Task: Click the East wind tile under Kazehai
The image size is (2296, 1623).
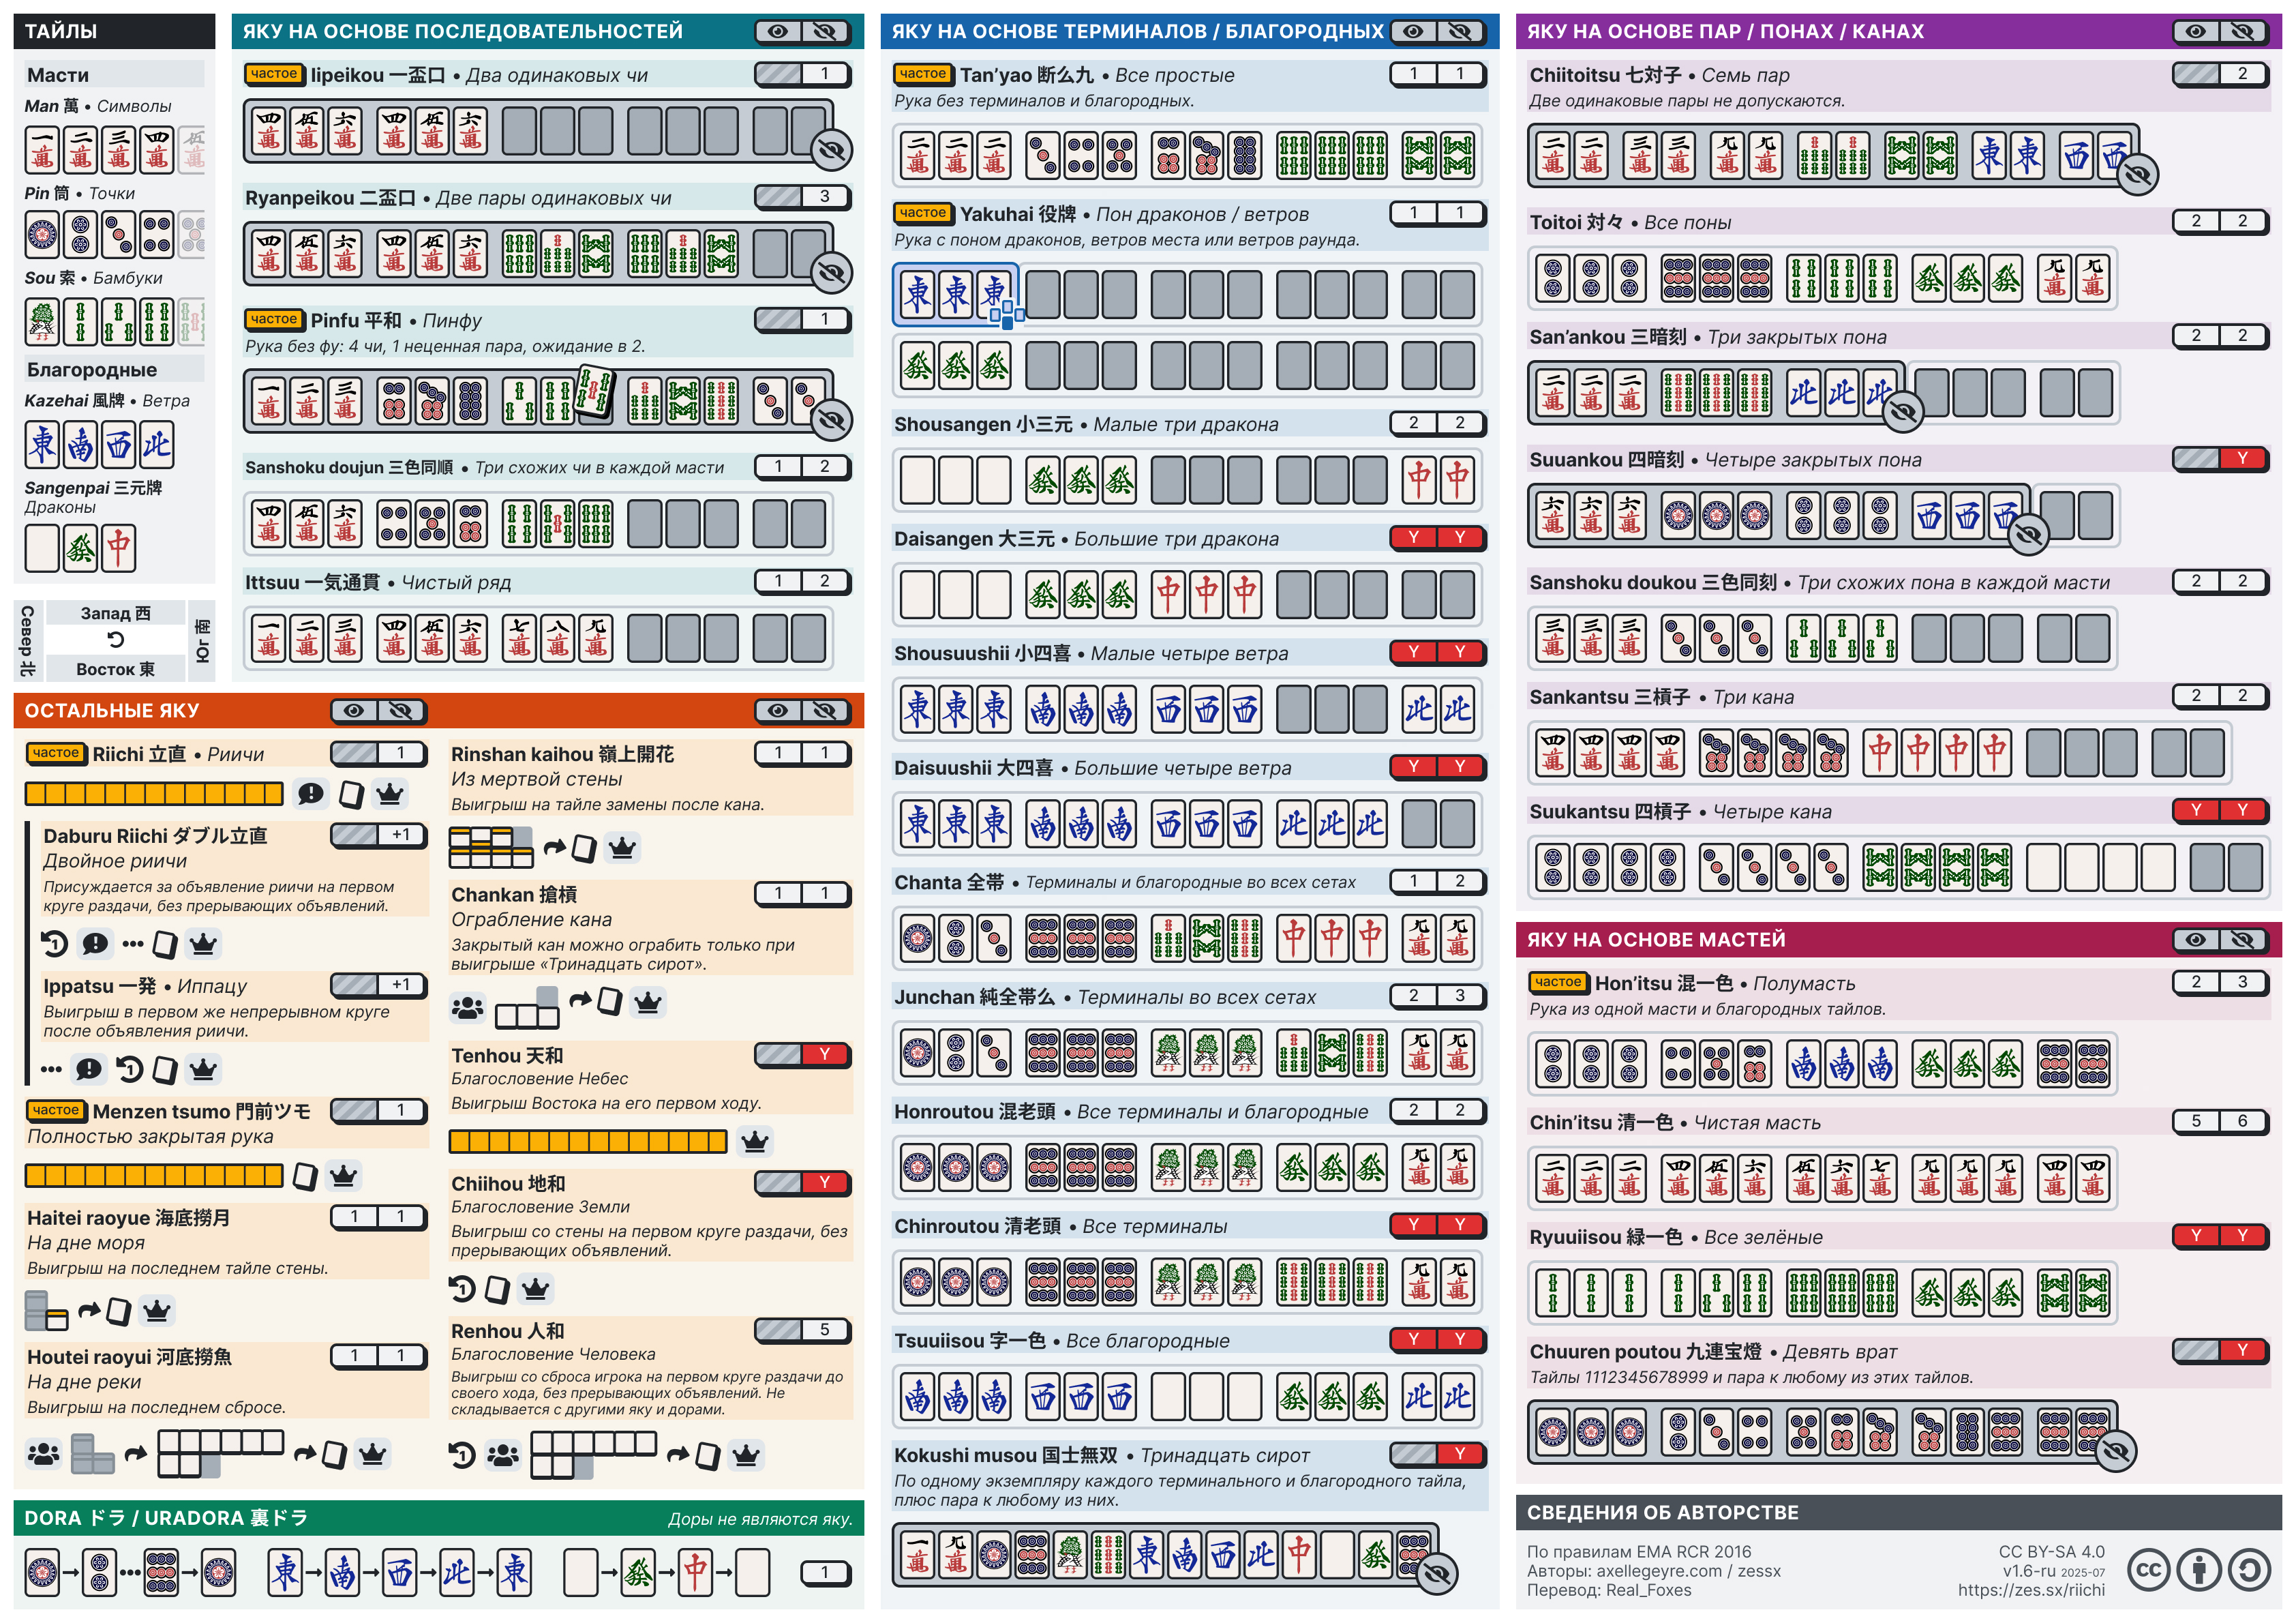Action: [x=43, y=445]
